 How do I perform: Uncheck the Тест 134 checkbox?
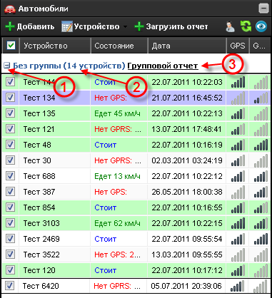[10, 98]
